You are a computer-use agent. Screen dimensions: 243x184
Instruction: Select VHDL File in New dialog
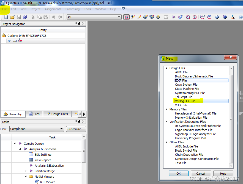[x=181, y=105]
